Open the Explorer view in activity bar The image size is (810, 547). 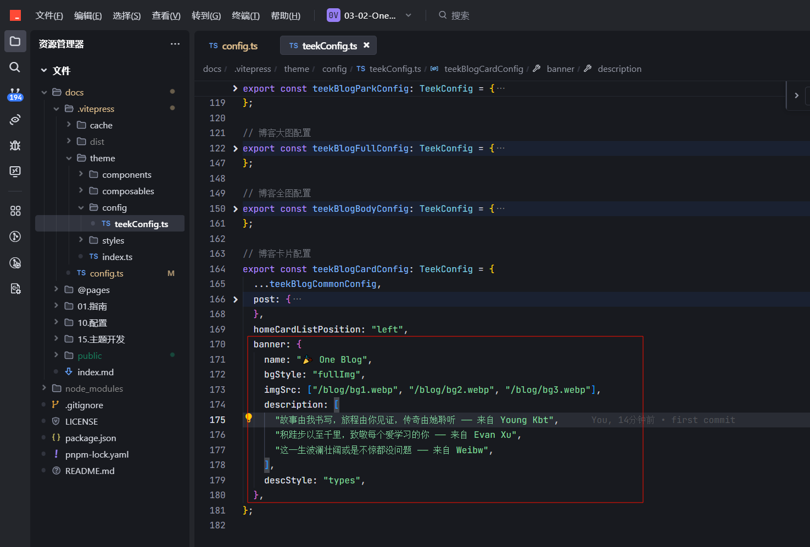tap(15, 42)
